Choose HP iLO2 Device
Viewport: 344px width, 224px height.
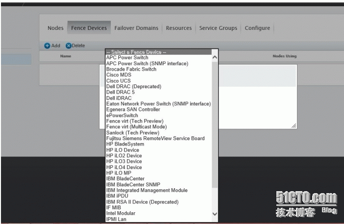pos(159,156)
